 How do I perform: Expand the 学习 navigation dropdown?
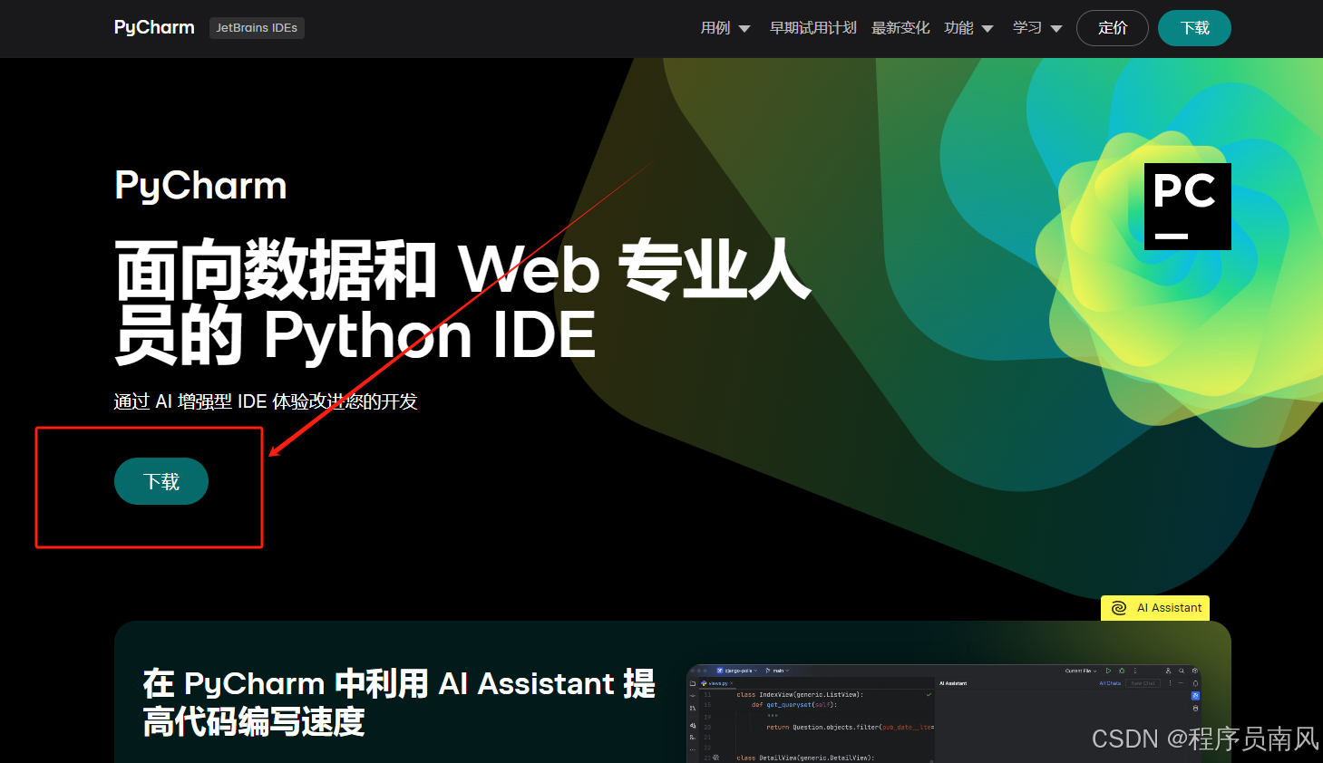pos(1037,28)
